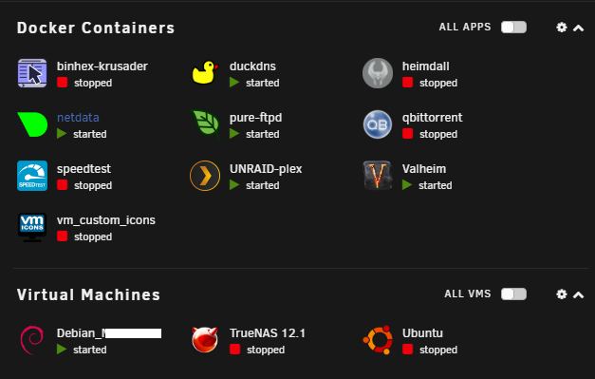Select the speedtest gauge icon
Image resolution: width=595 pixels, height=379 pixels.
point(32,176)
